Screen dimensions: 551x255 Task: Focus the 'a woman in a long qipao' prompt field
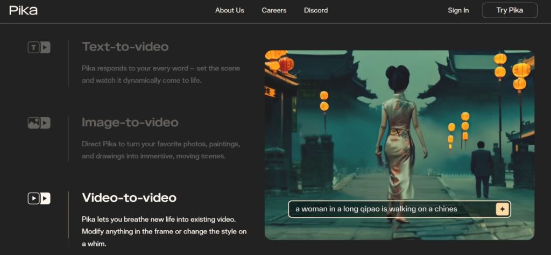390,209
